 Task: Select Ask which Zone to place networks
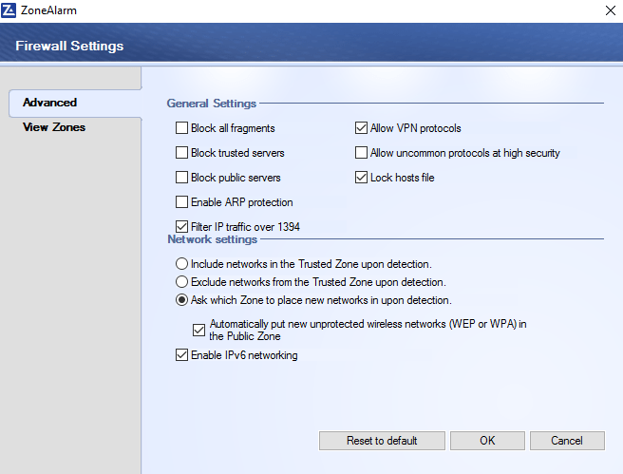coord(181,299)
